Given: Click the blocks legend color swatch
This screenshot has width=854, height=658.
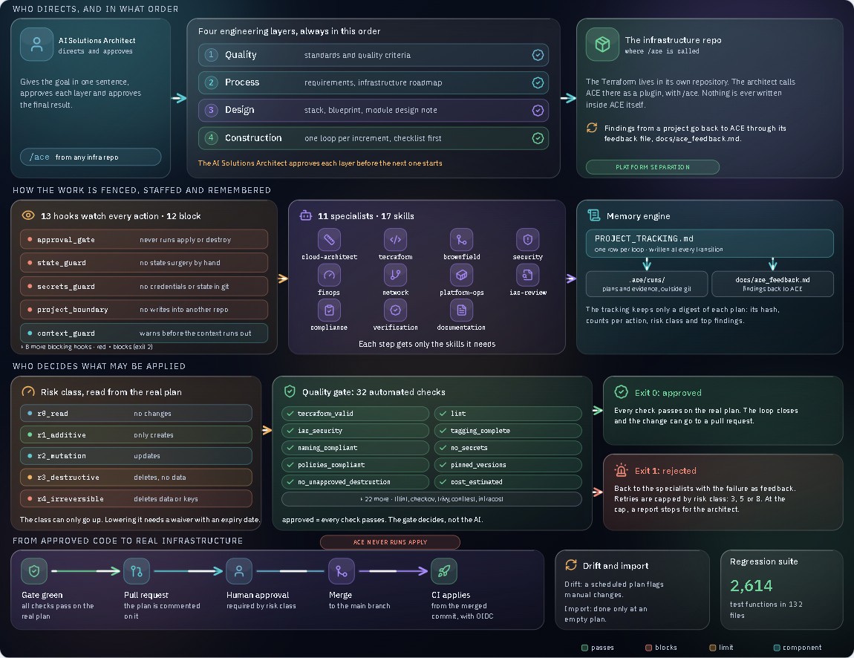Looking at the screenshot, I should pyautogui.click(x=649, y=648).
